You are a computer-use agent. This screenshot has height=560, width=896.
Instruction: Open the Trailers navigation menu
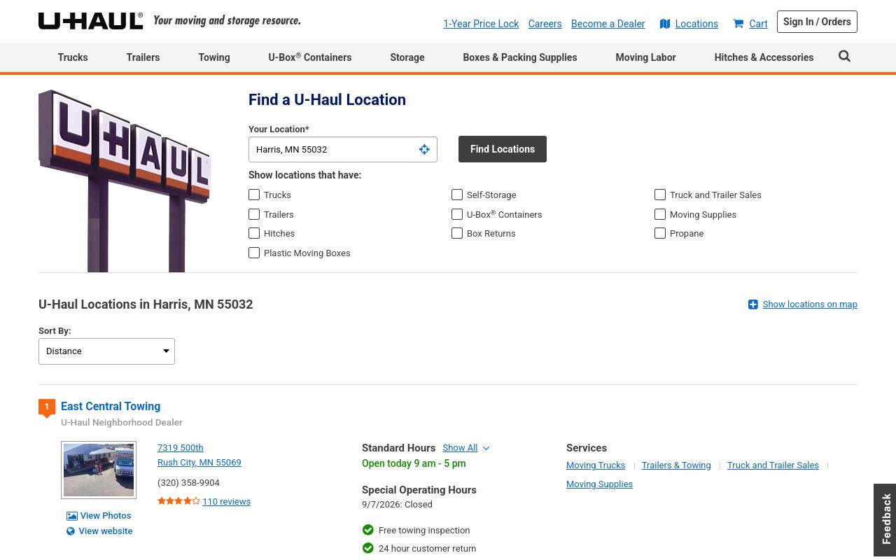coord(143,57)
